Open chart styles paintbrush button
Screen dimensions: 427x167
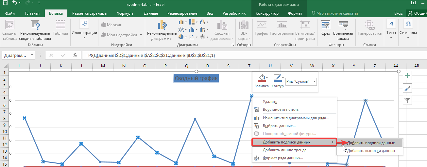[407, 88]
